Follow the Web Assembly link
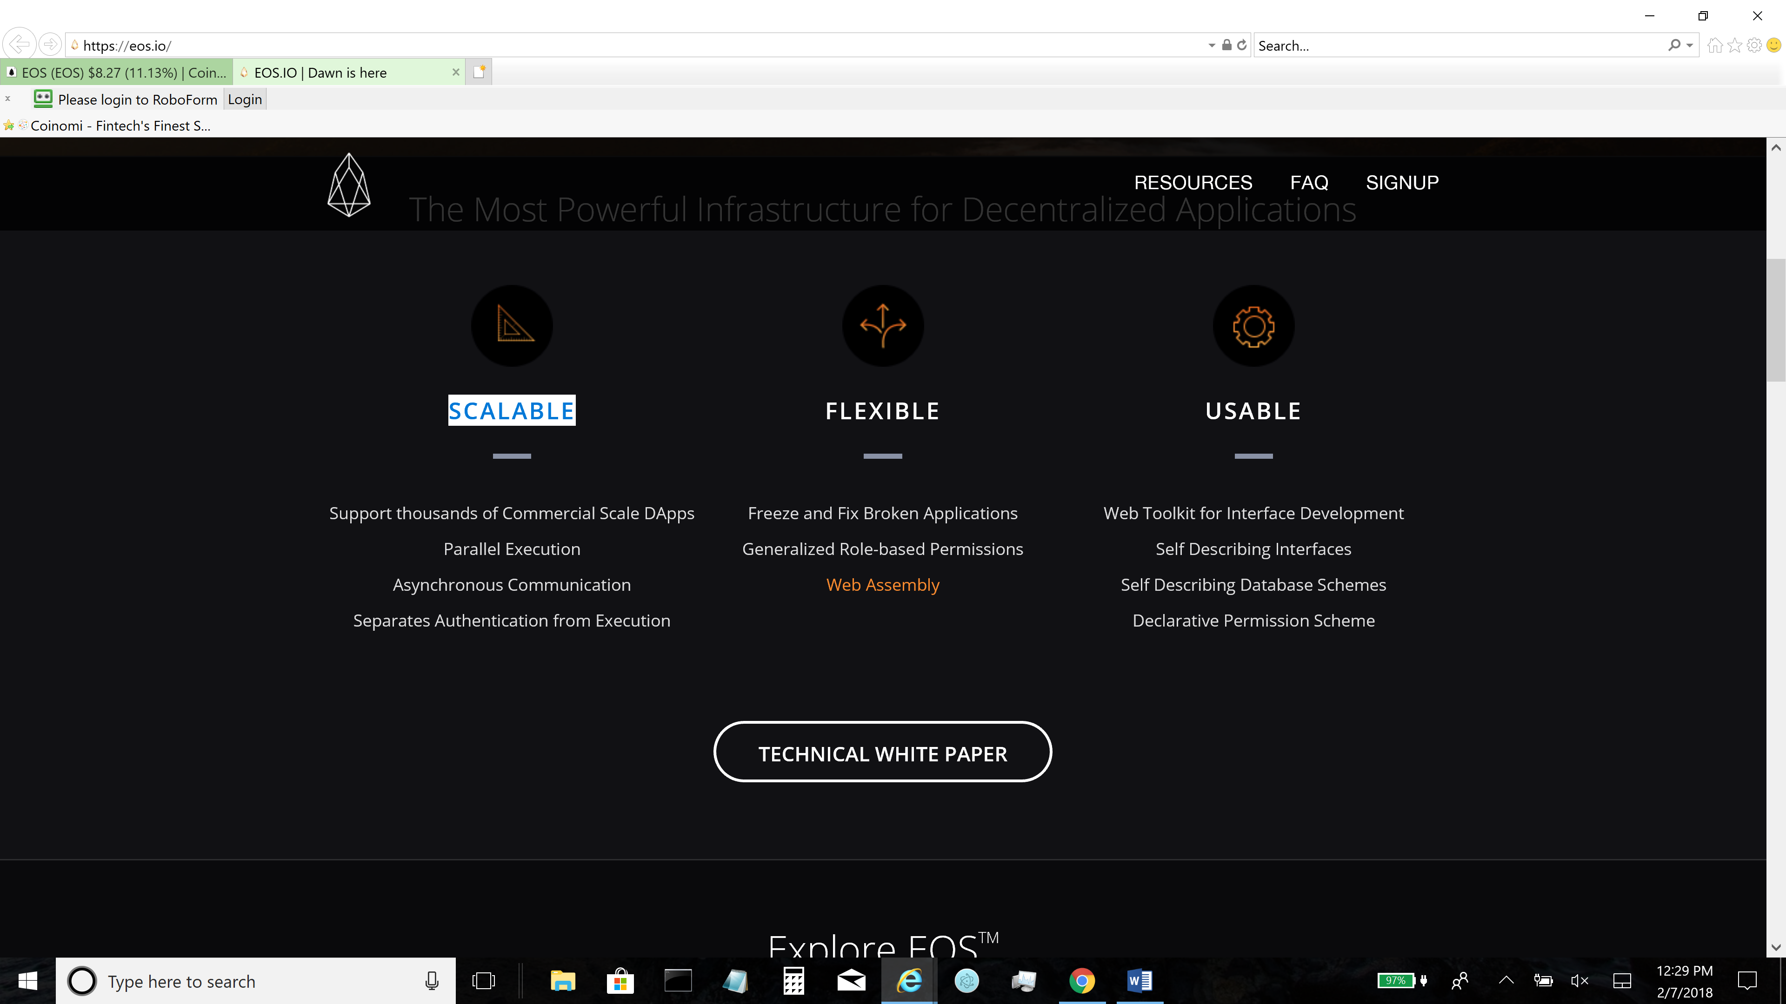The width and height of the screenshot is (1786, 1004). pos(882,584)
